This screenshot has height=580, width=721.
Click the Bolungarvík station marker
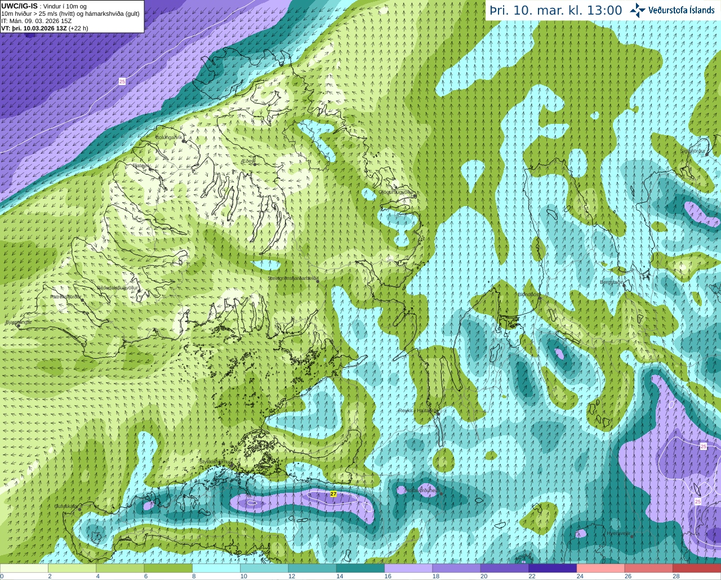coord(184,142)
